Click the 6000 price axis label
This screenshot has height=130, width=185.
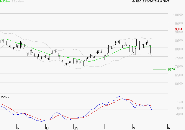[178, 84]
